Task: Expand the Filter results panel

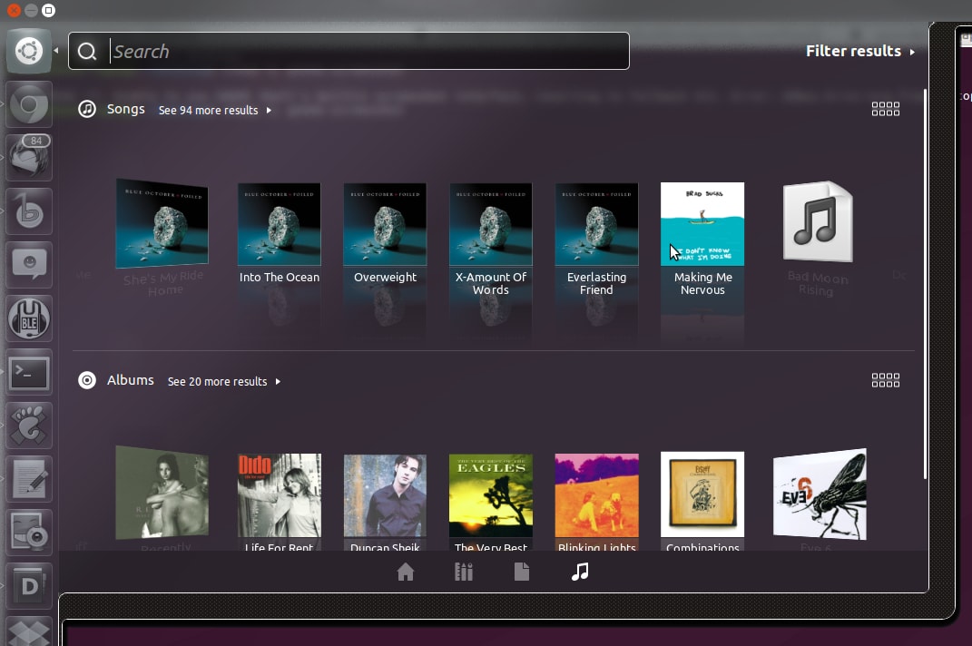Action: pyautogui.click(x=859, y=51)
